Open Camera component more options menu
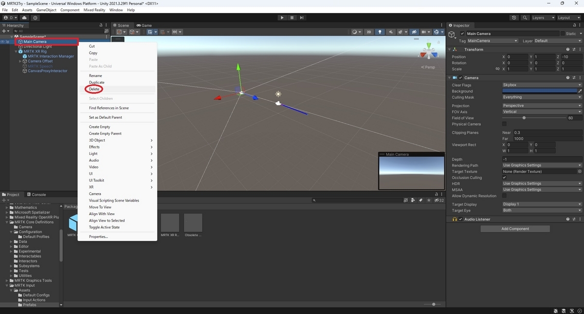The width and height of the screenshot is (584, 314). [580, 78]
